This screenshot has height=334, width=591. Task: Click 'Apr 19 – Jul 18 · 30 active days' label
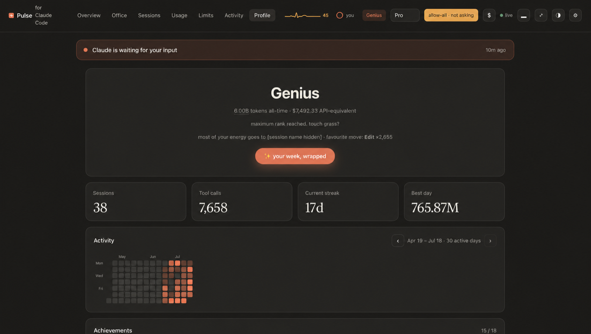coord(444,241)
